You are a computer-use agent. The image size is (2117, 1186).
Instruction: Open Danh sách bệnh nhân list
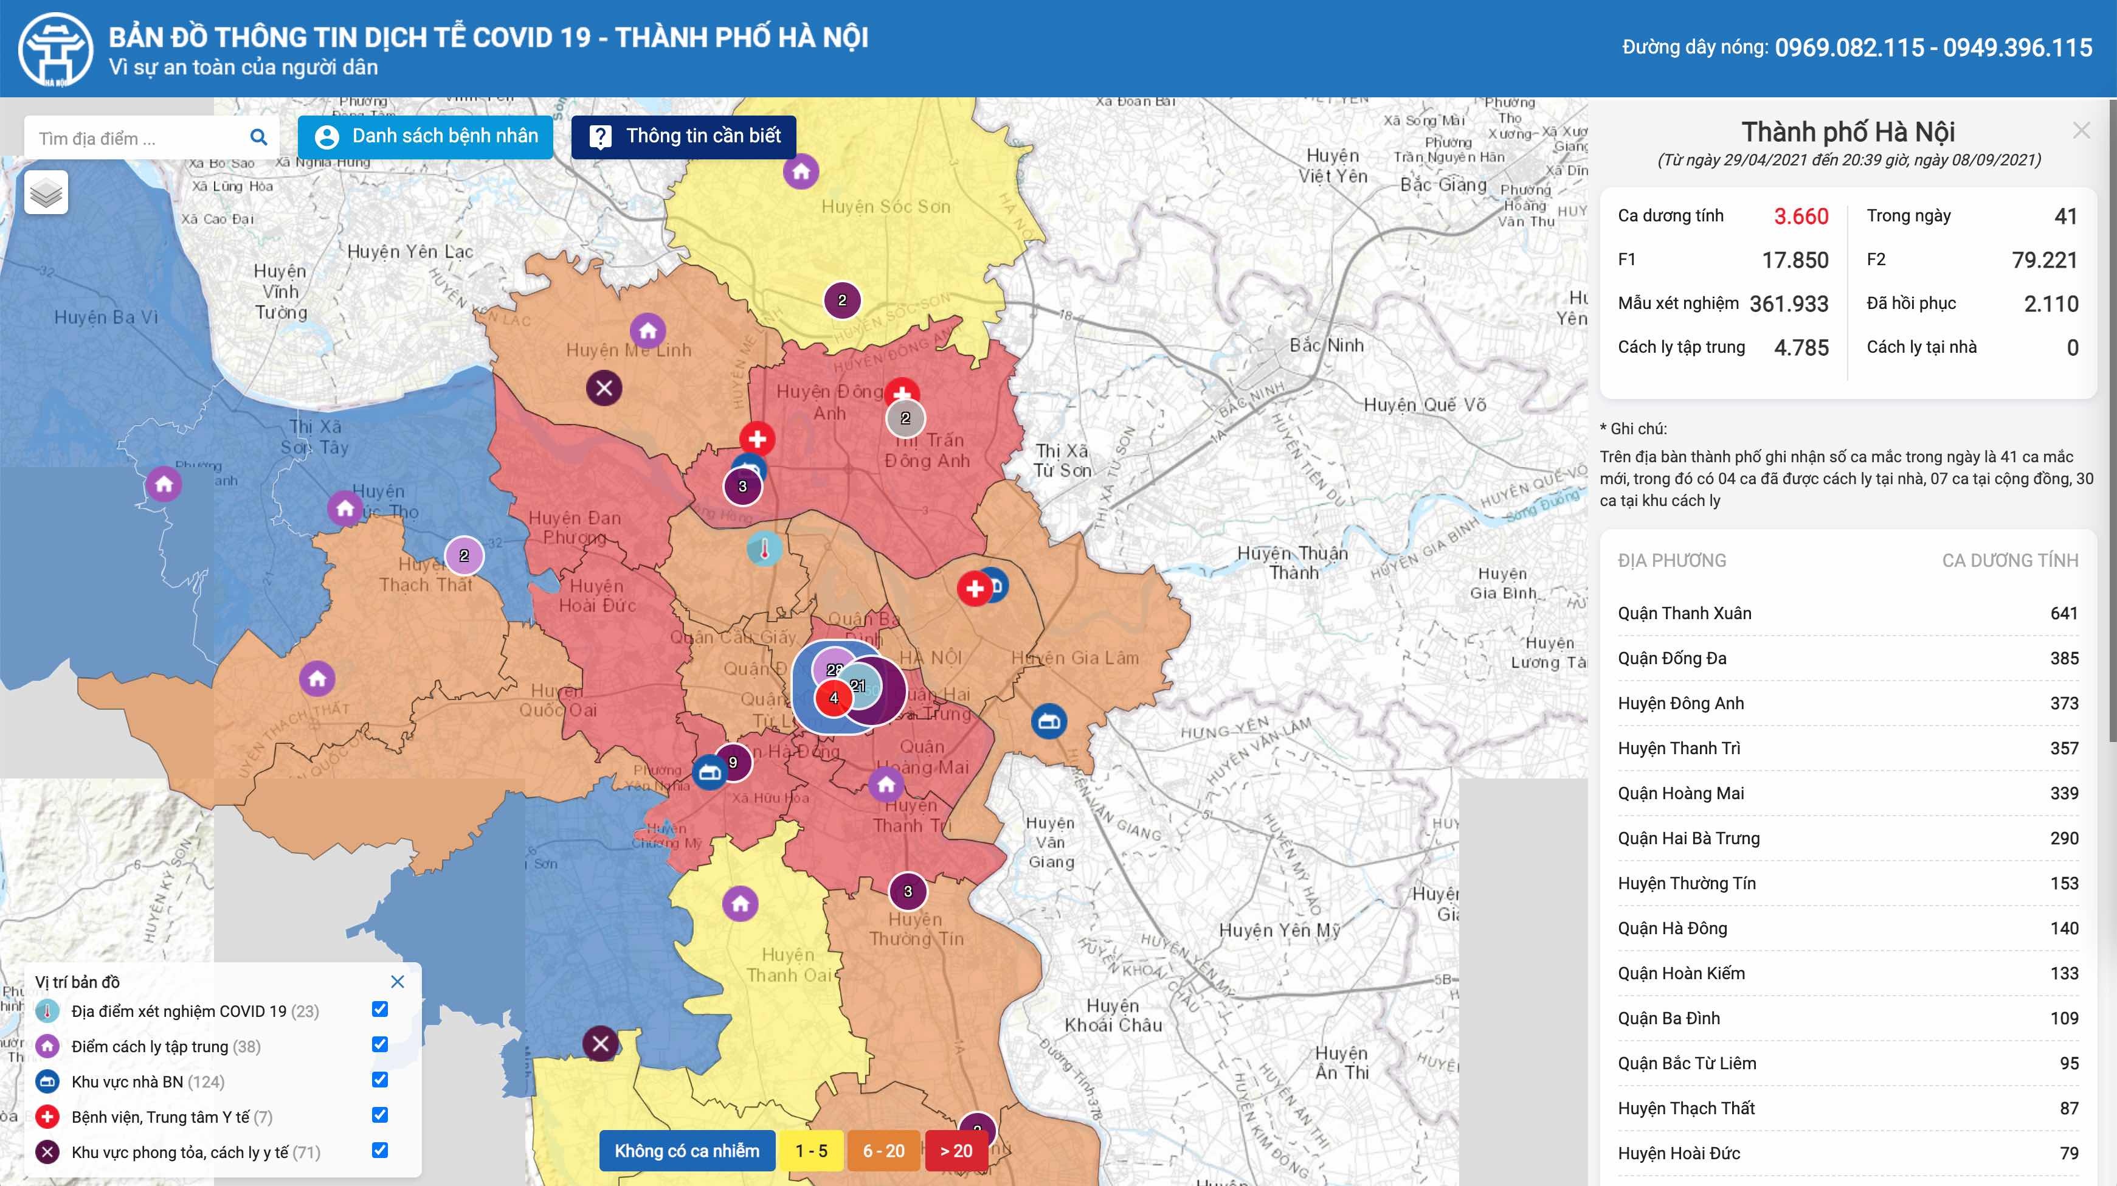click(426, 136)
